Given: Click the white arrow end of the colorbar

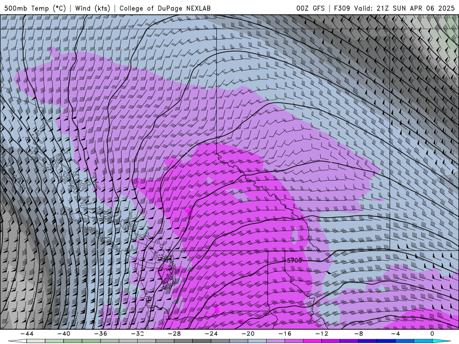Looking at the screenshot, I should click(x=17, y=341).
